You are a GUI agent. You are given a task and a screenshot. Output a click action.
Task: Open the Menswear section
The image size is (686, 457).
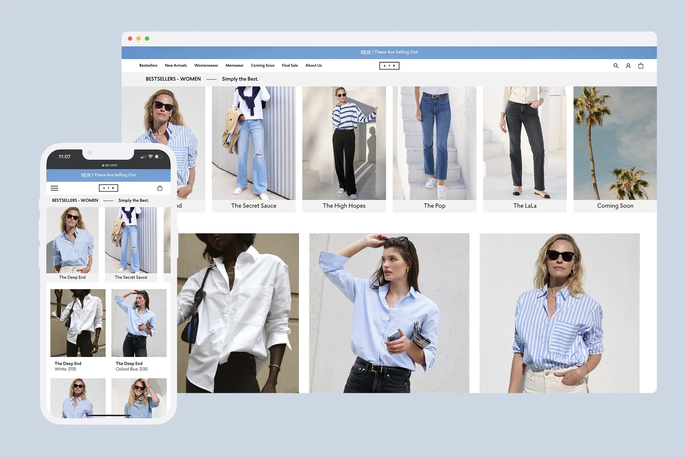click(234, 65)
